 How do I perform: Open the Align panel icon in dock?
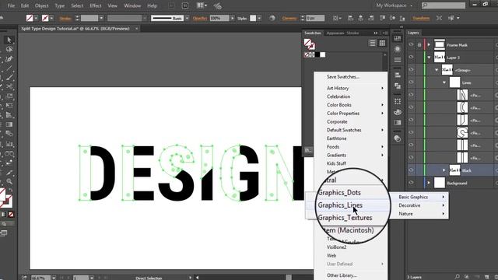tap(398, 75)
